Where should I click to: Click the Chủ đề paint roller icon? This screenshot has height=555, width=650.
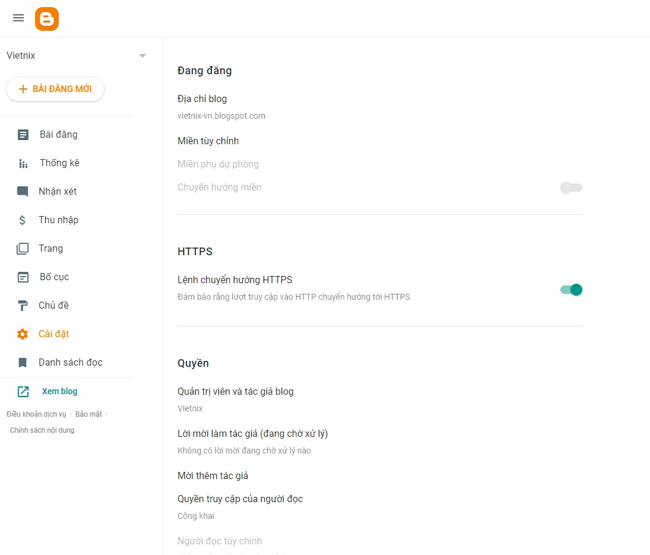[23, 306]
